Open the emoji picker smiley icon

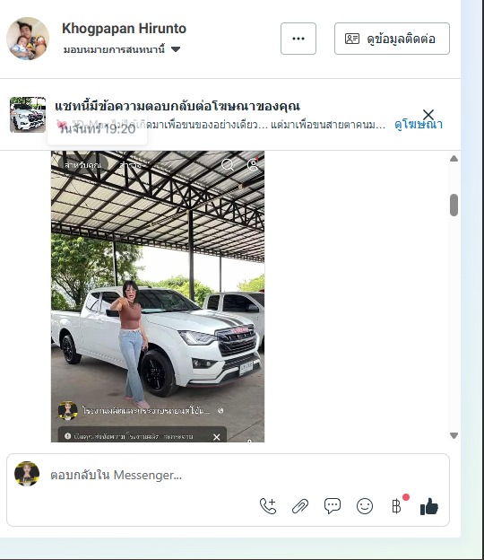365,506
